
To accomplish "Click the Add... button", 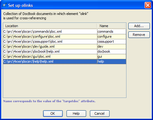I will pyautogui.click(x=139, y=26).
